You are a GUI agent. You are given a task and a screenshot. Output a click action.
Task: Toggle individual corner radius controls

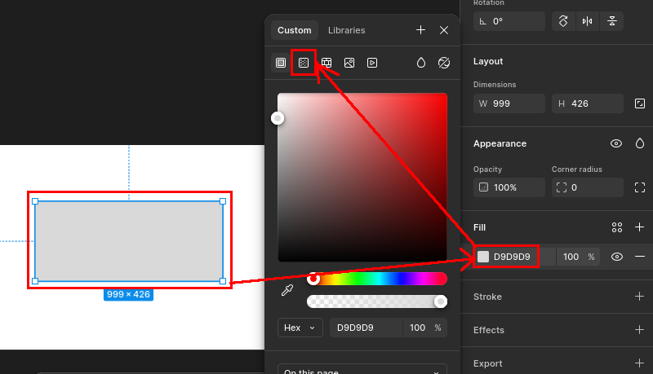[640, 187]
